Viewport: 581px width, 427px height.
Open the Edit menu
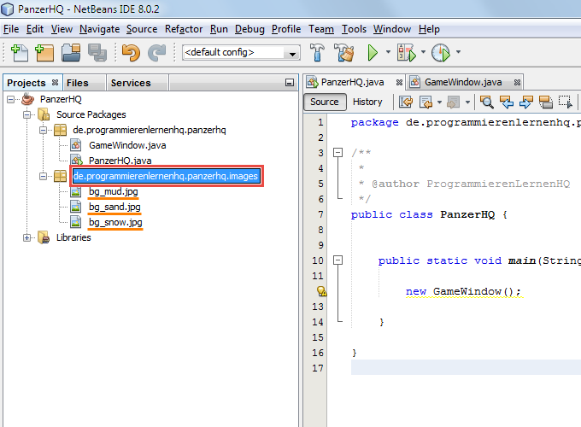[35, 29]
